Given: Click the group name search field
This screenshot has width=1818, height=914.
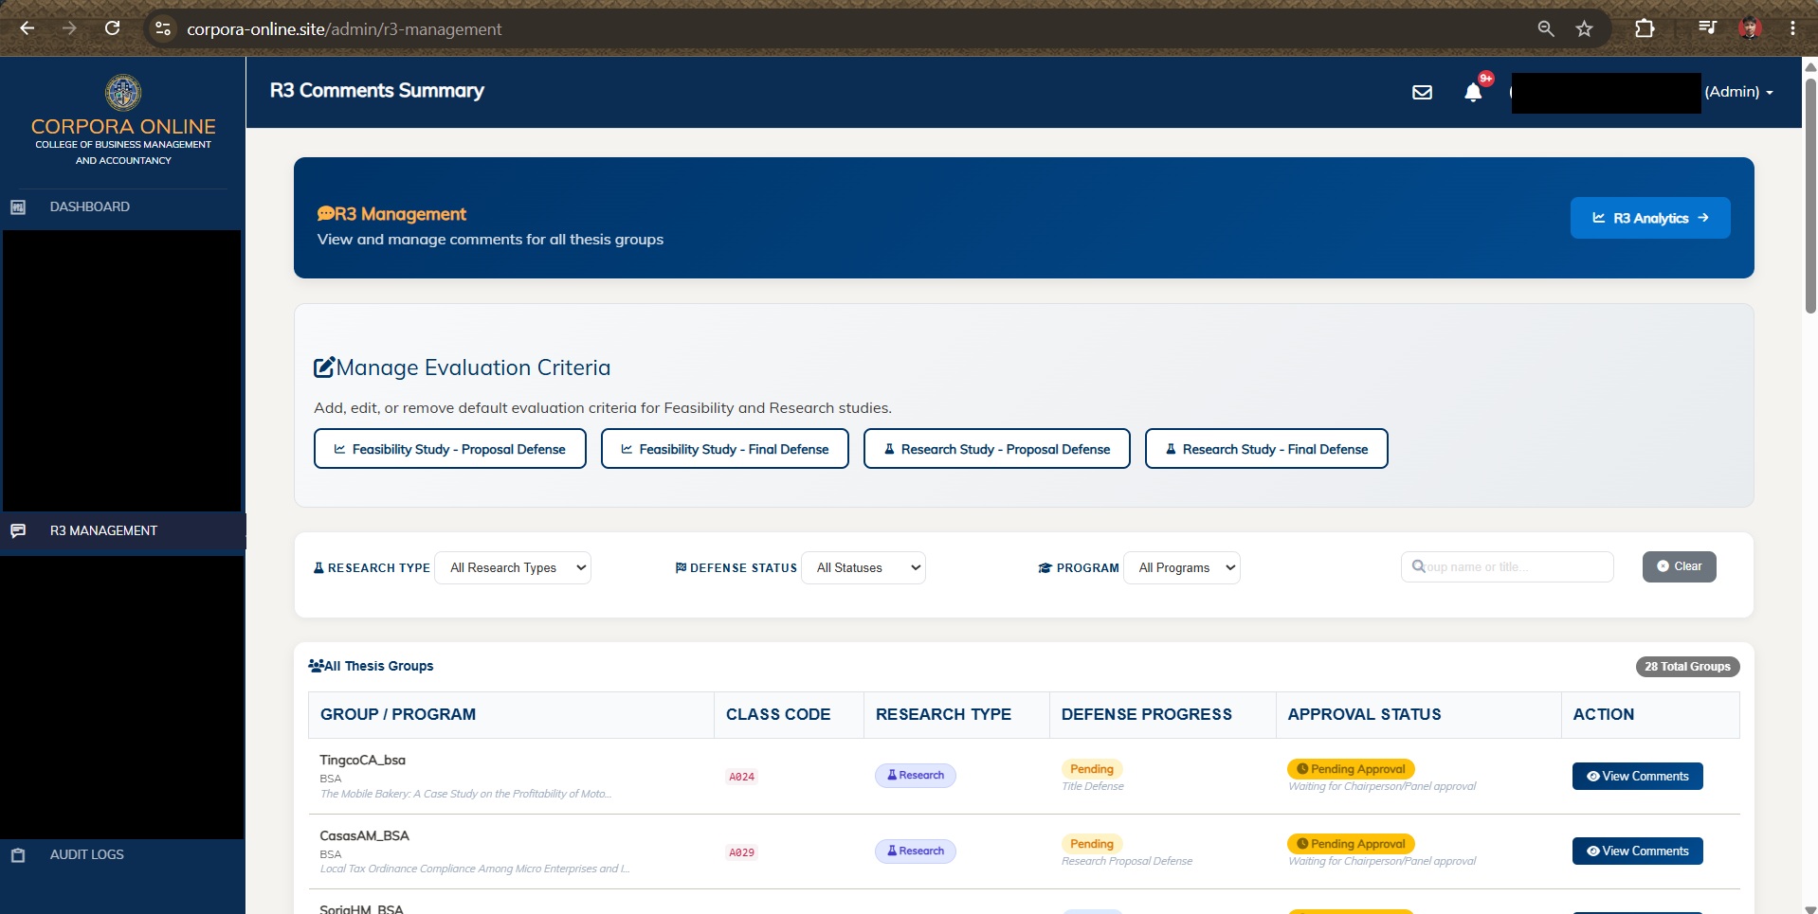Looking at the screenshot, I should pos(1507,566).
